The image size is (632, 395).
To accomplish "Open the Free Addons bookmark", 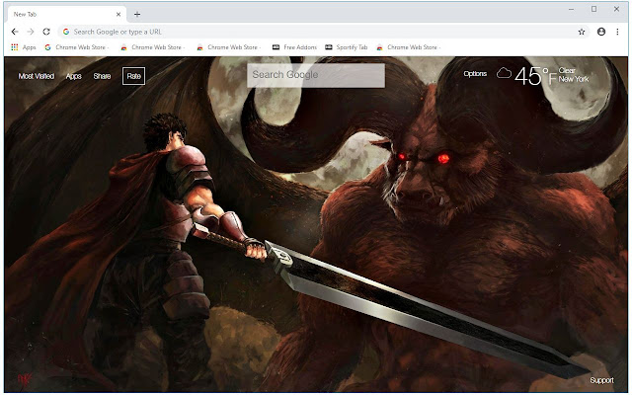I will tap(294, 47).
